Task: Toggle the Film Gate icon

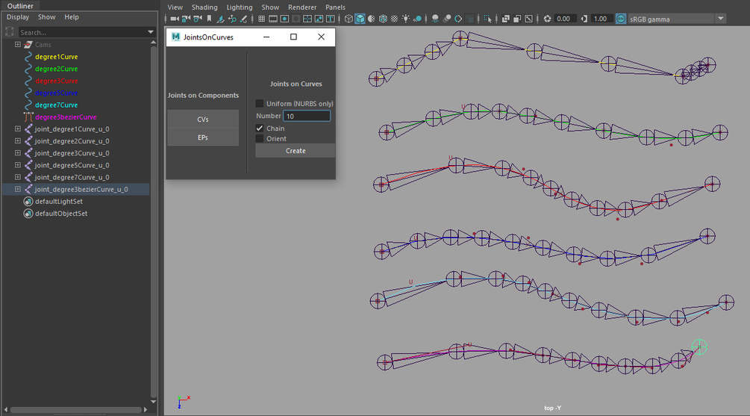Action: [273, 19]
